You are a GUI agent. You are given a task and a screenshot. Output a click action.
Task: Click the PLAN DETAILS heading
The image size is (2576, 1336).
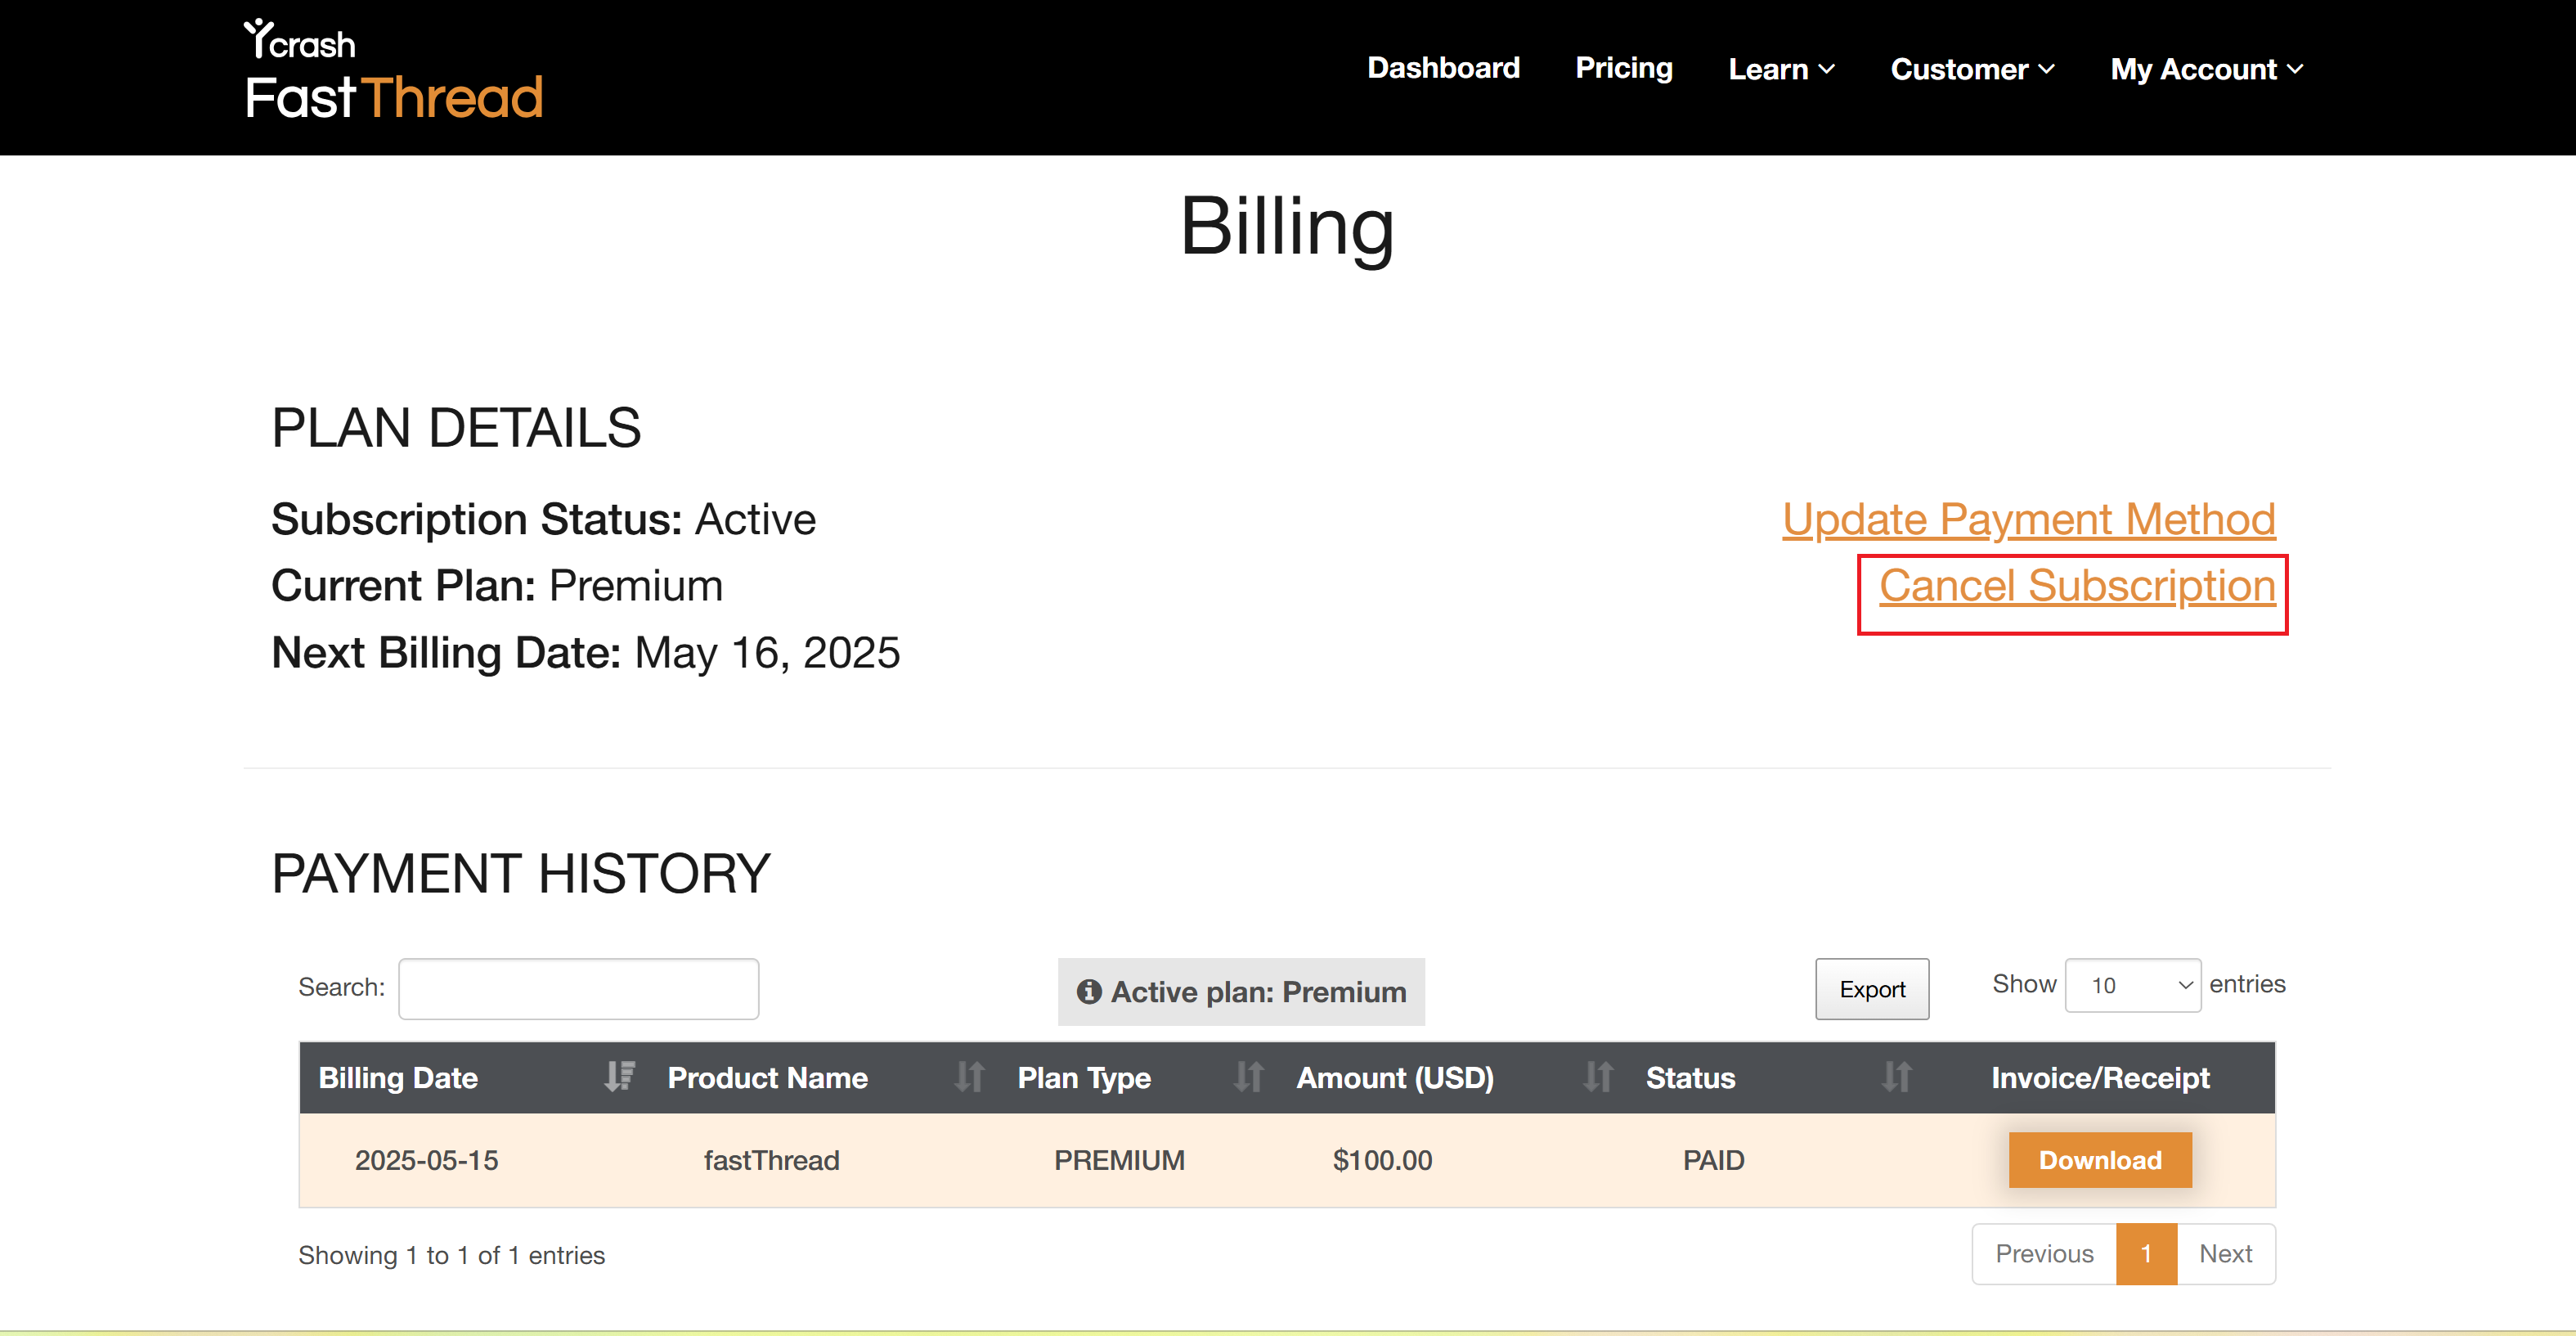click(456, 429)
